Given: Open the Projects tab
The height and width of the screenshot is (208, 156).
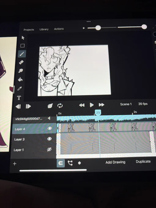Looking at the screenshot, I should point(29,30).
